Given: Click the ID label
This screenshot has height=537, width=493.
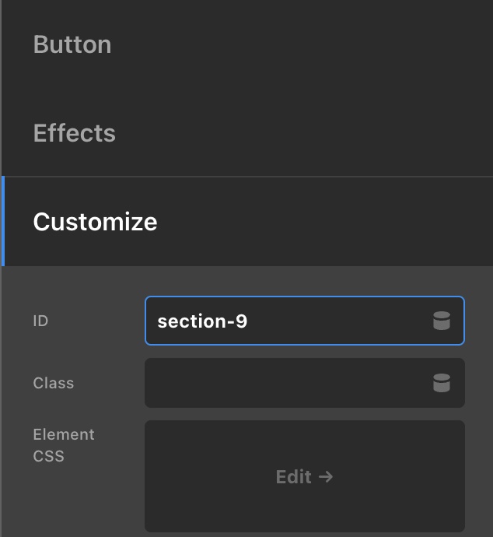Looking at the screenshot, I should [40, 321].
